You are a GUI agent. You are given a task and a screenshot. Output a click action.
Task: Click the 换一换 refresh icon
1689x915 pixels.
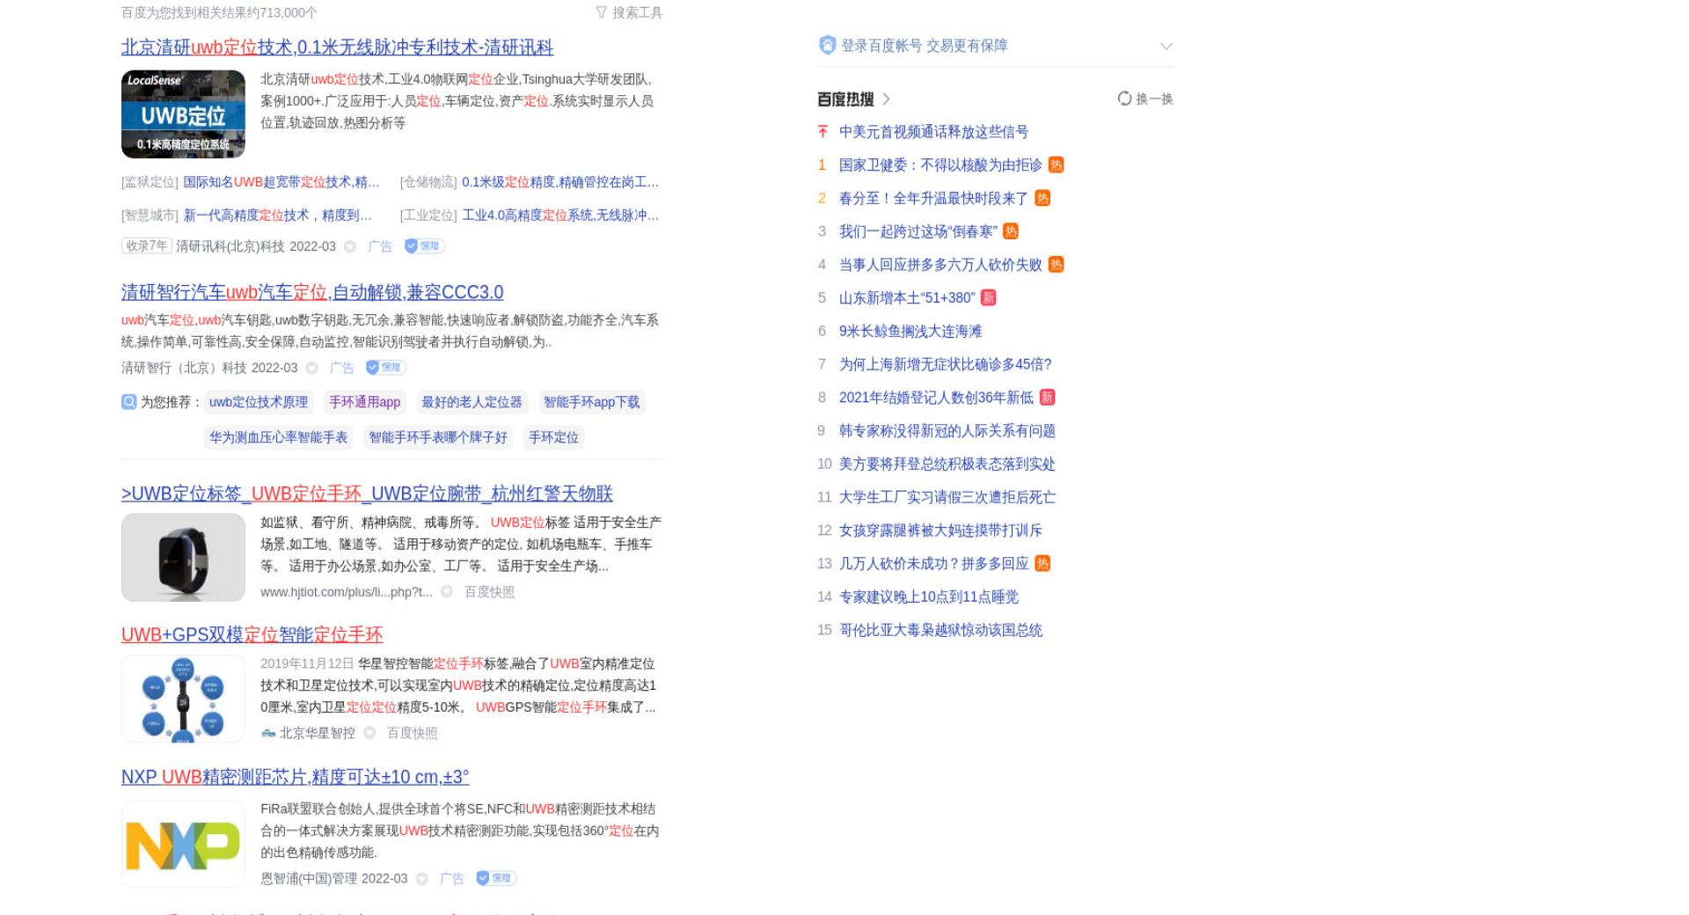[1124, 99]
